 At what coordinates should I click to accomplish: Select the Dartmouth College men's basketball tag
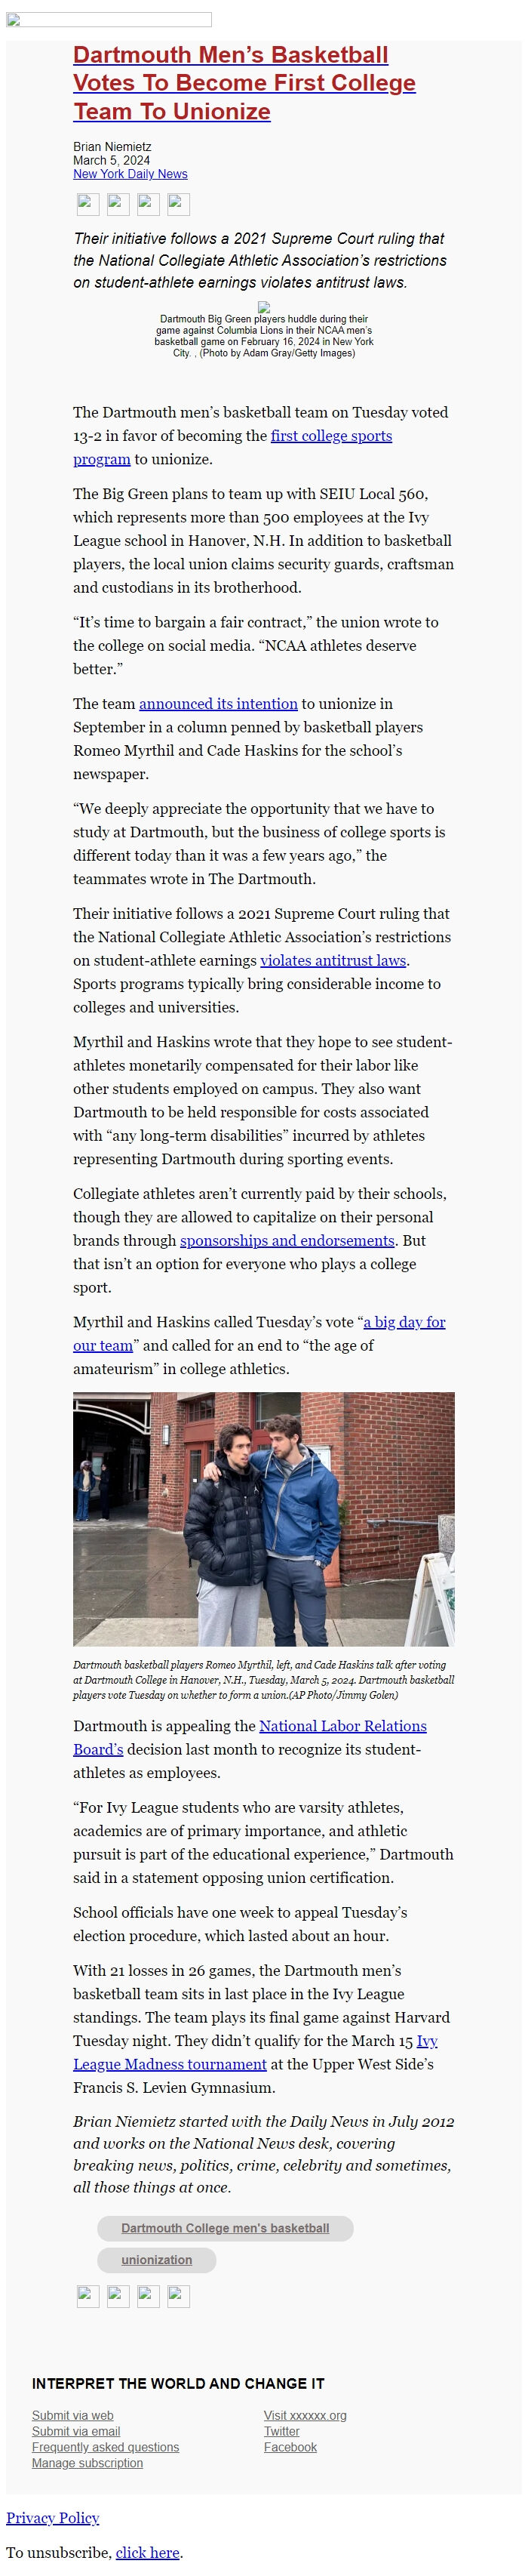225,2228
